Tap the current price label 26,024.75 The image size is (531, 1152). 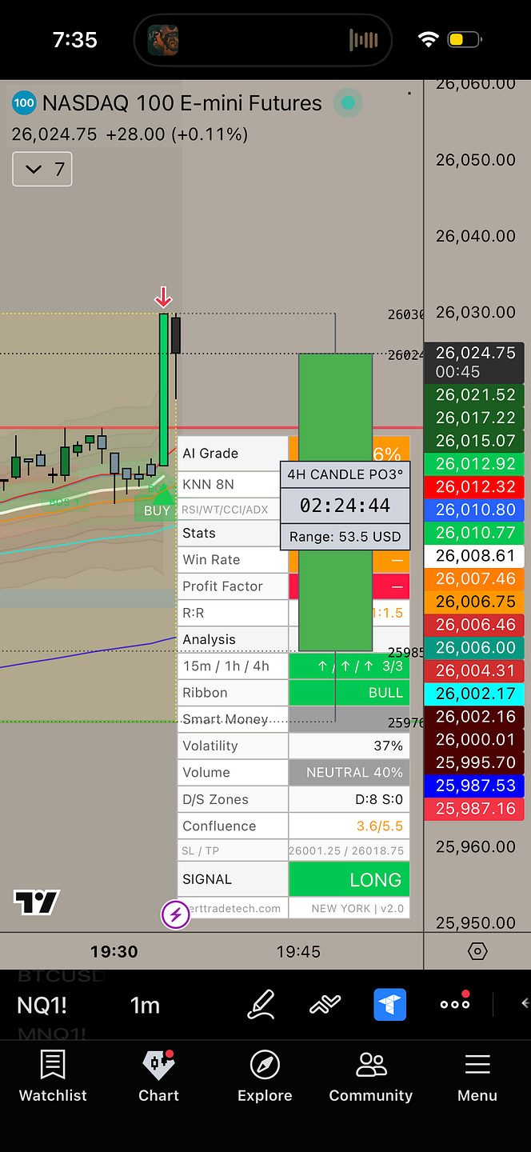click(x=475, y=352)
